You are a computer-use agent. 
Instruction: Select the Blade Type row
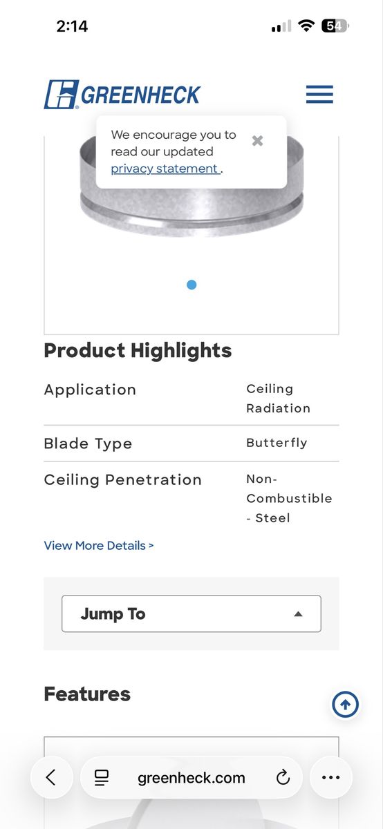pos(192,443)
